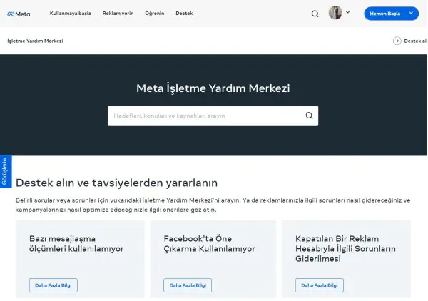Open the Öğrenin menu

pyautogui.click(x=155, y=14)
